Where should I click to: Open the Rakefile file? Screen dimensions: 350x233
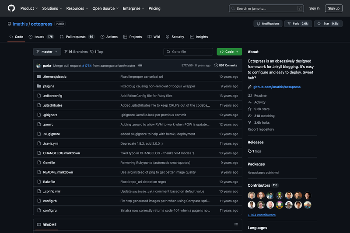click(49, 182)
